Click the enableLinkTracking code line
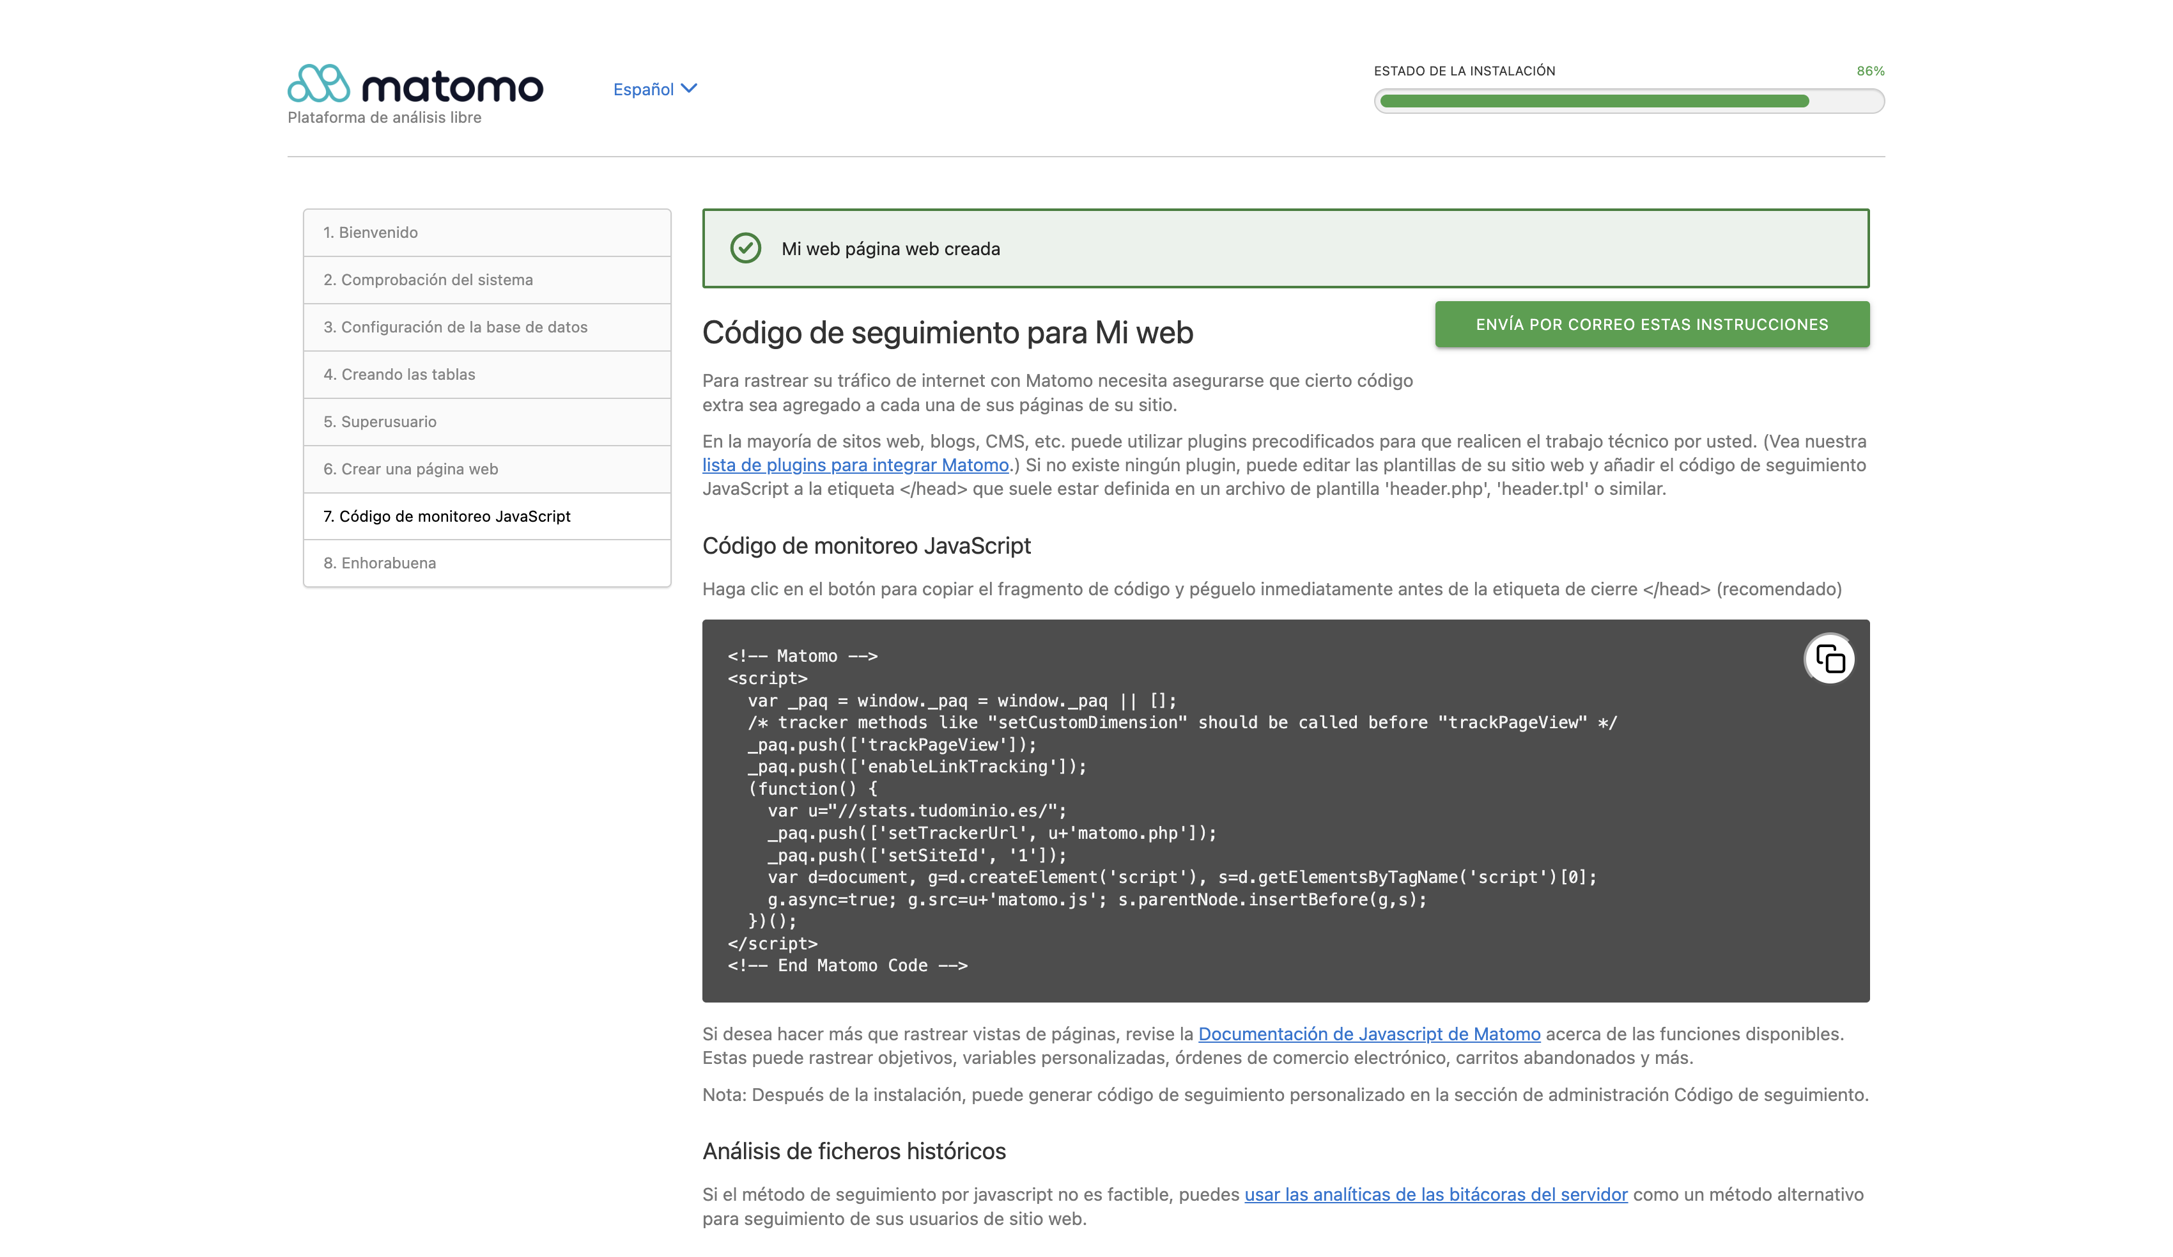This screenshot has width=2173, height=1257. pos(916,767)
